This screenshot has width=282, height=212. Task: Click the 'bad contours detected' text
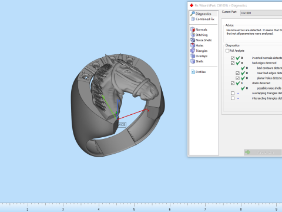pos(270,68)
